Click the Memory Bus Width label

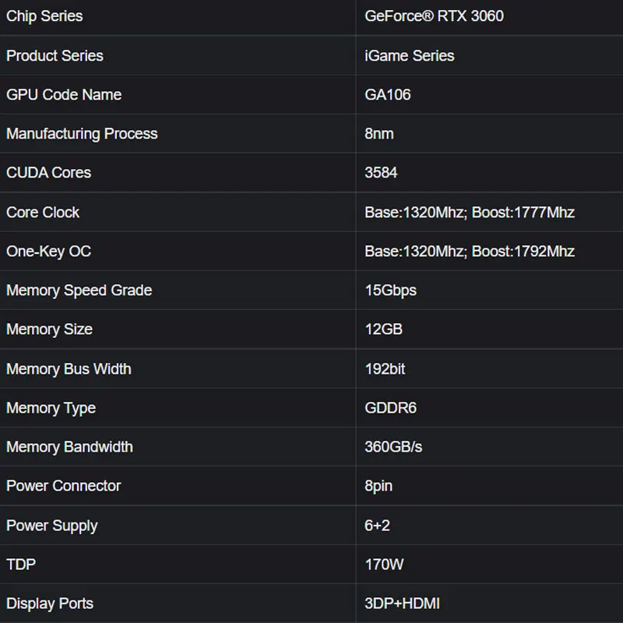[x=69, y=369]
